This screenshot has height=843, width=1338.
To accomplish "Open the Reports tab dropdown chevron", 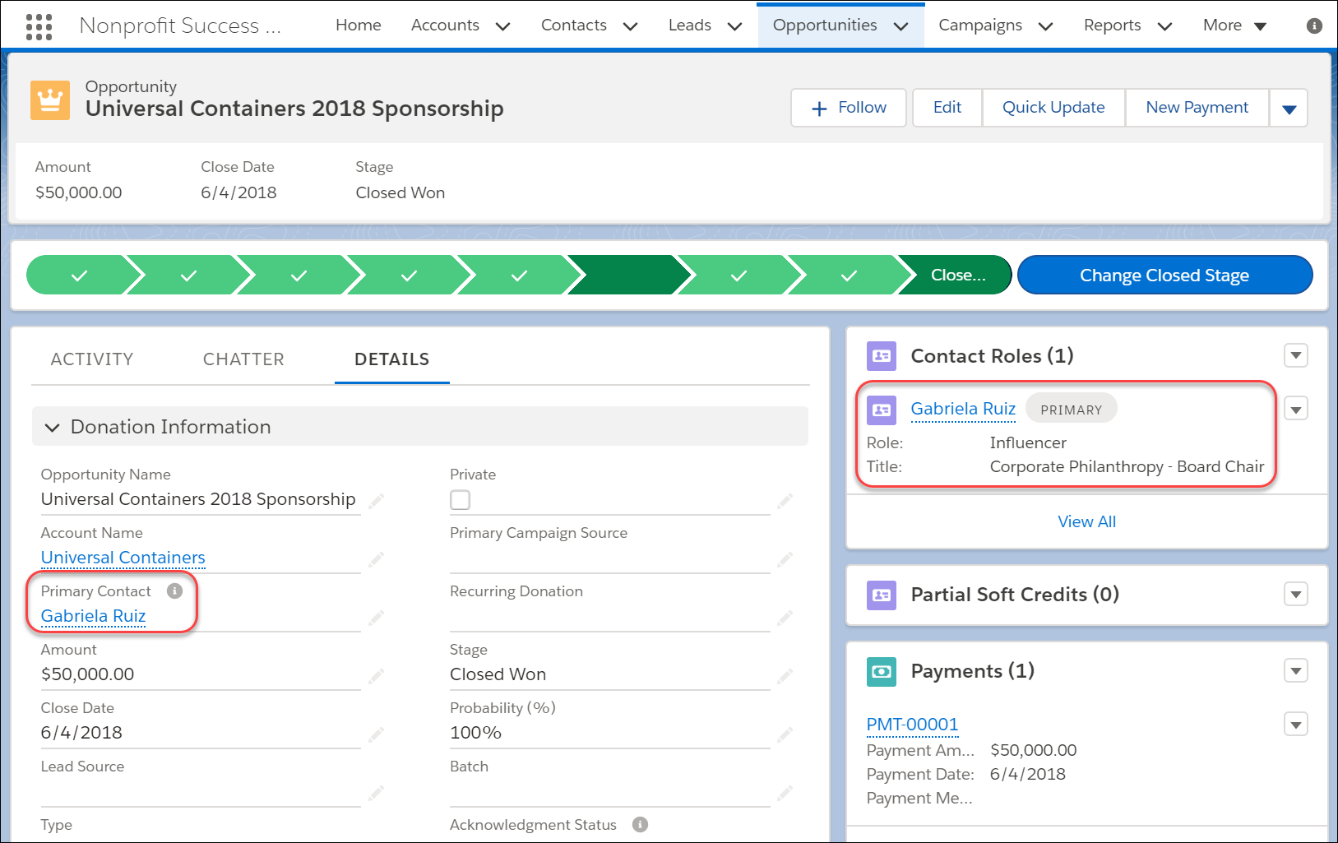I will [x=1164, y=26].
